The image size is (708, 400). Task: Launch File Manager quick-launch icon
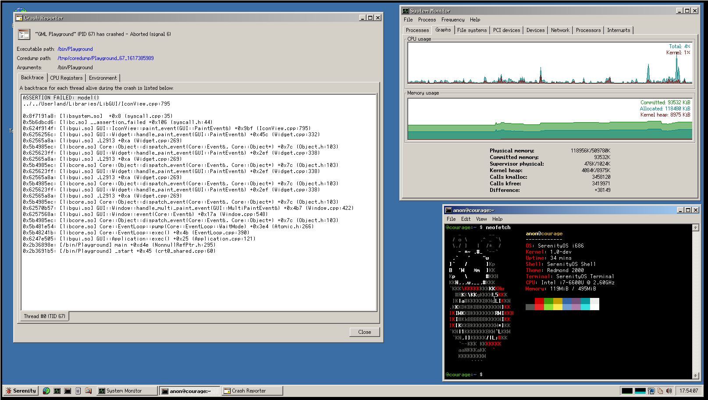[89, 391]
